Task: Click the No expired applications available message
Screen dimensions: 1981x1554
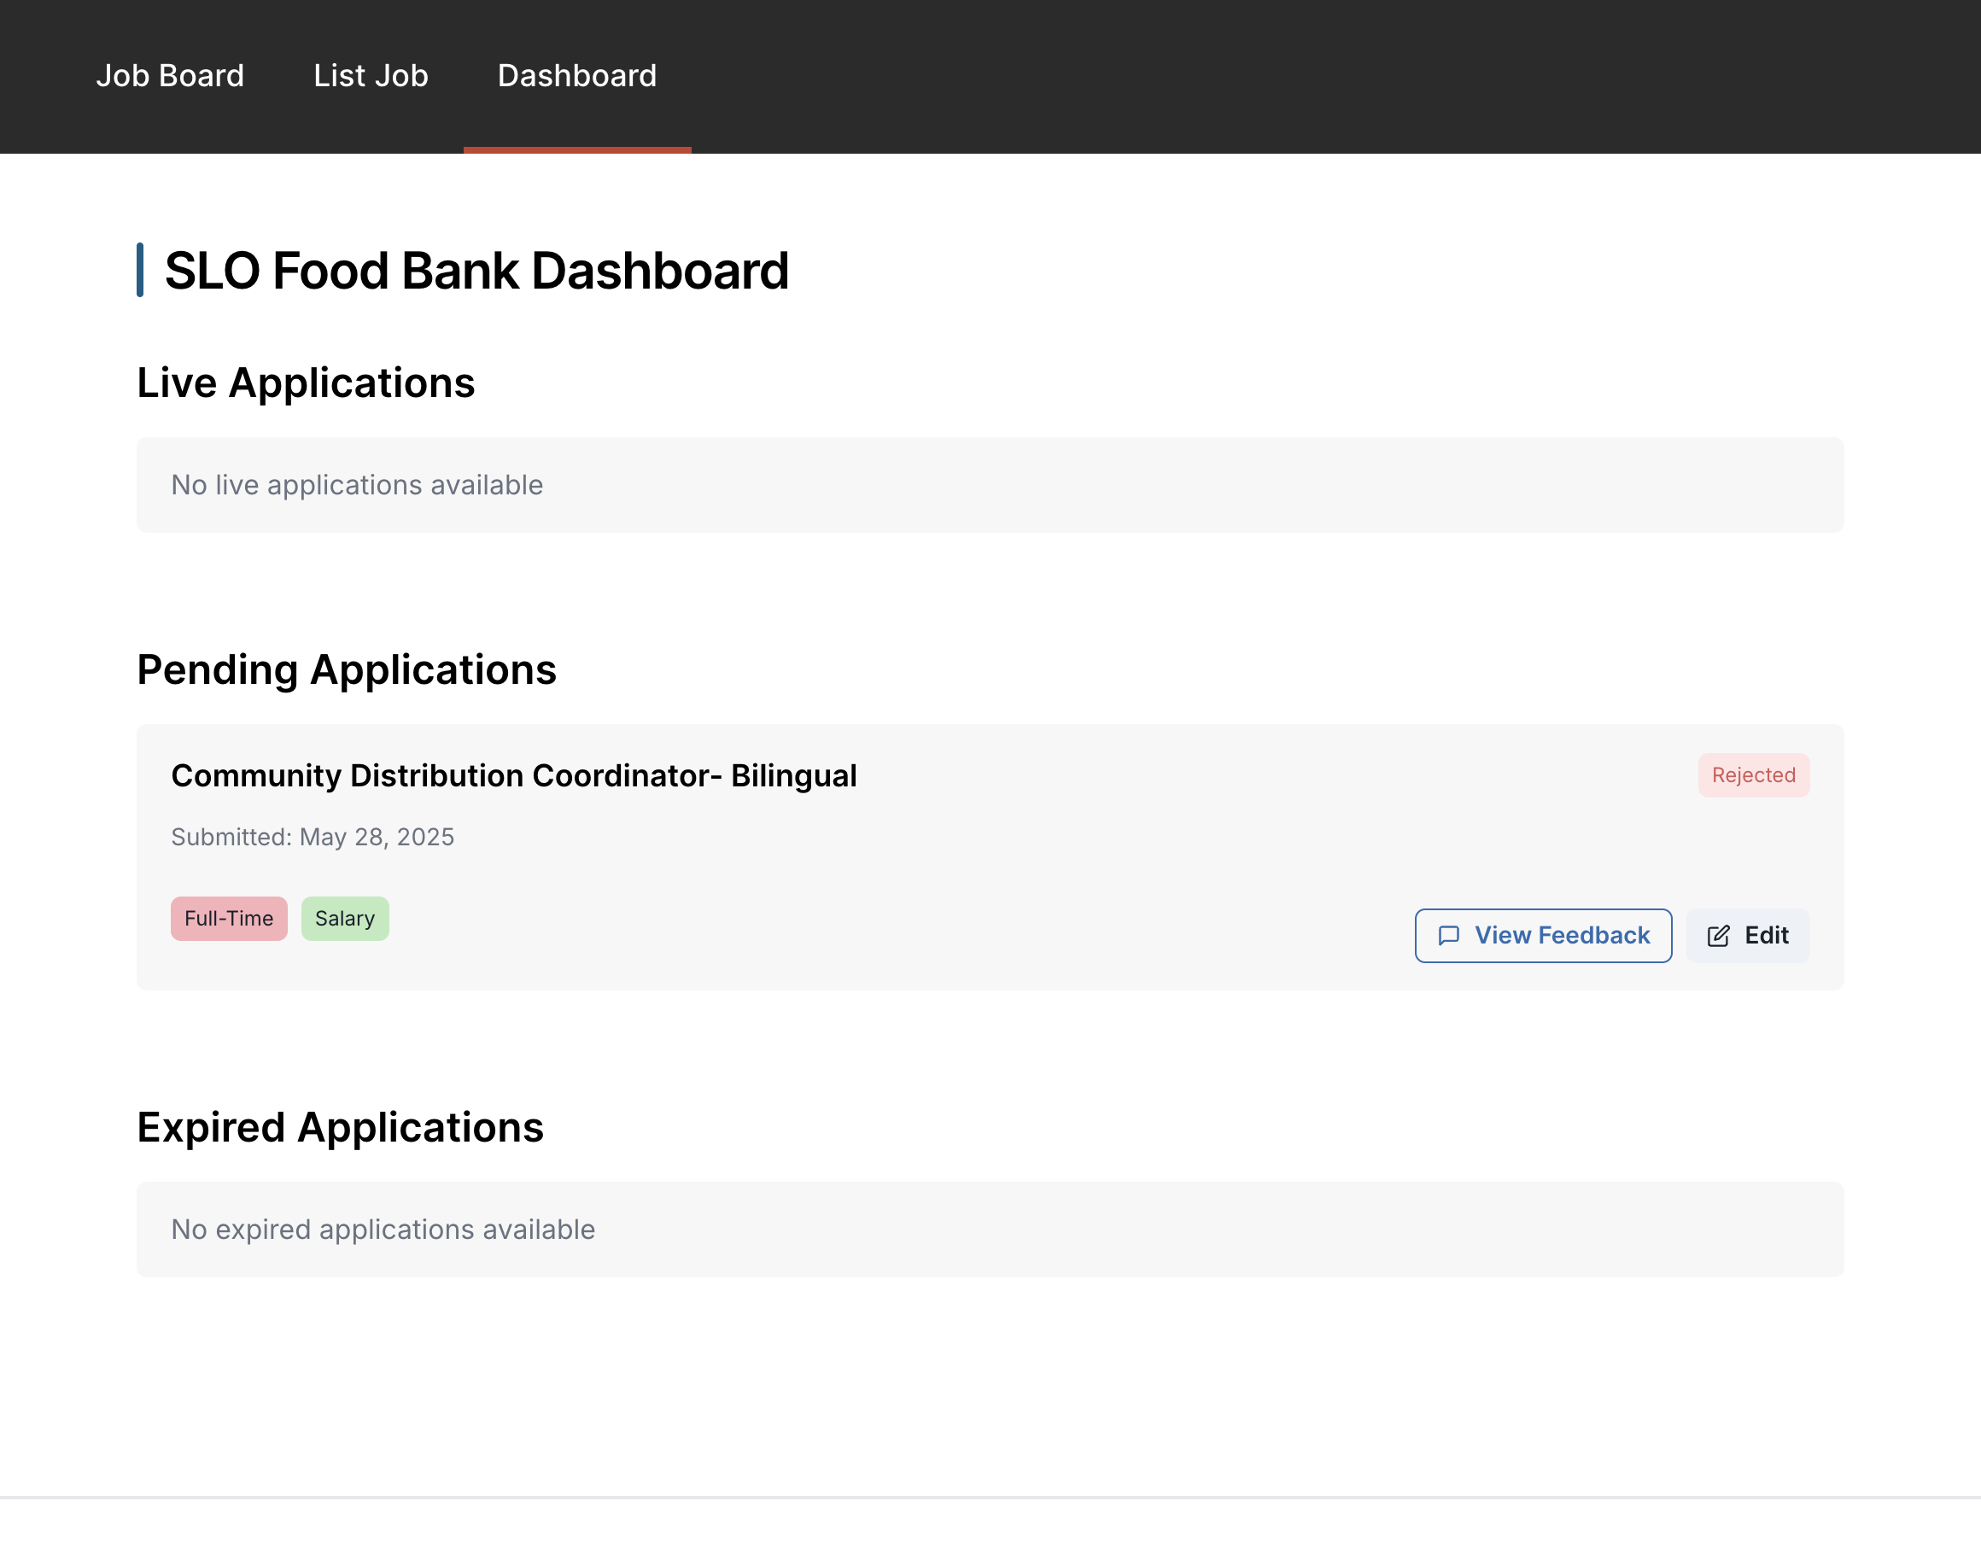Action: [x=383, y=1230]
